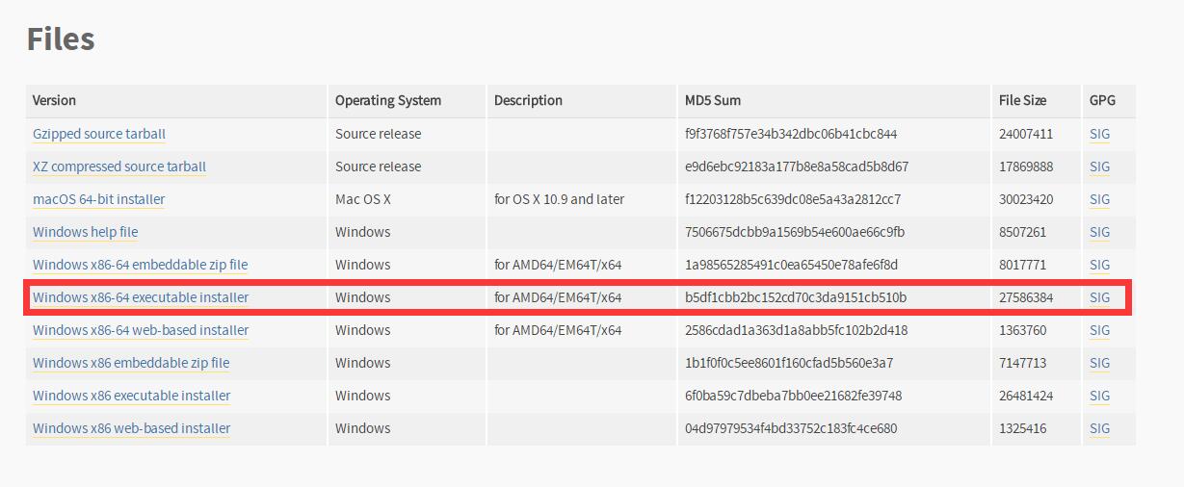The height and width of the screenshot is (487, 1184).
Task: Select MD5 sum 04d97979534f4bd33752c183fc4ce680
Action: [x=791, y=428]
